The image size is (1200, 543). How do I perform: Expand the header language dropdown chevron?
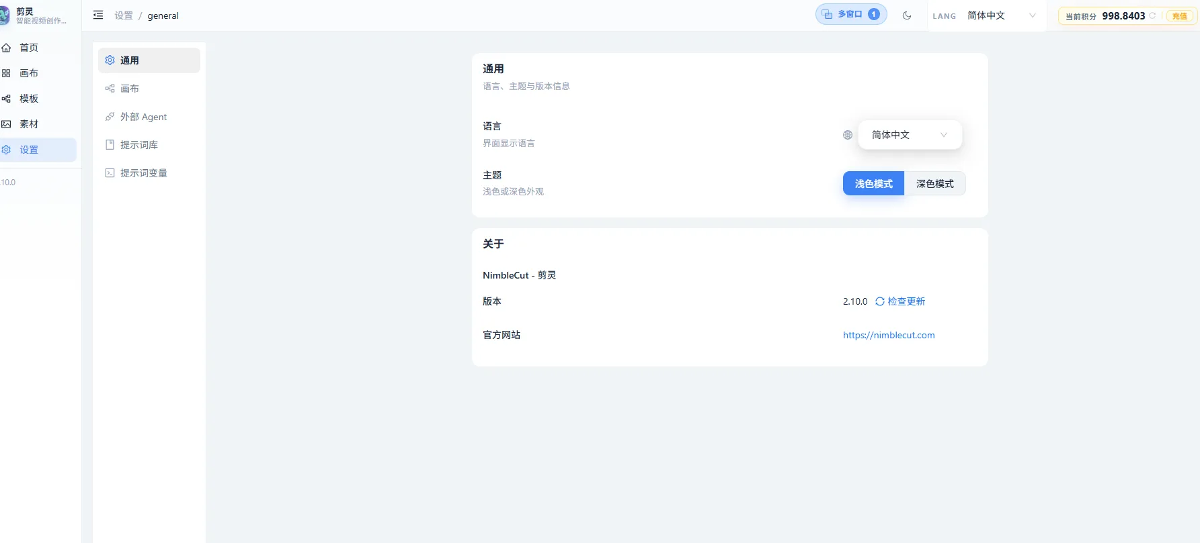pyautogui.click(x=1033, y=15)
